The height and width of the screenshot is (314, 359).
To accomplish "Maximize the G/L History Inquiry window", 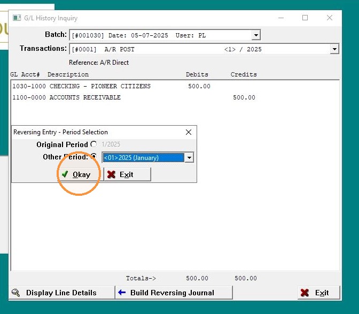I will coord(305,18).
